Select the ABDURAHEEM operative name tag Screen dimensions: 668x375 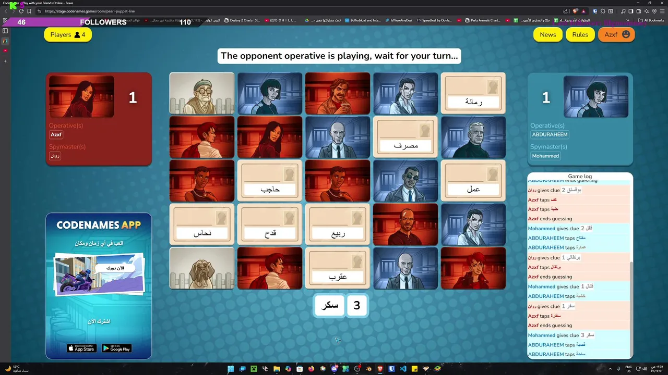[550, 135]
